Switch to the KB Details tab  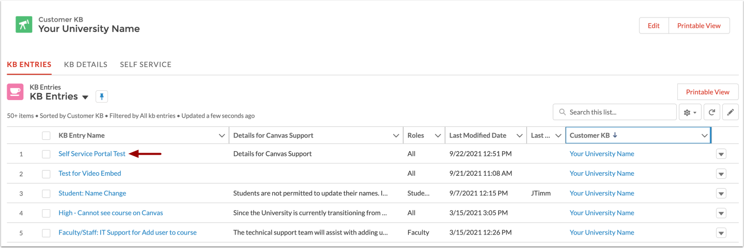[86, 64]
